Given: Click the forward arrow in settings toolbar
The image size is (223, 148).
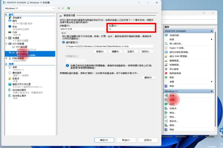Looking at the screenshot, I should pos(63,8).
